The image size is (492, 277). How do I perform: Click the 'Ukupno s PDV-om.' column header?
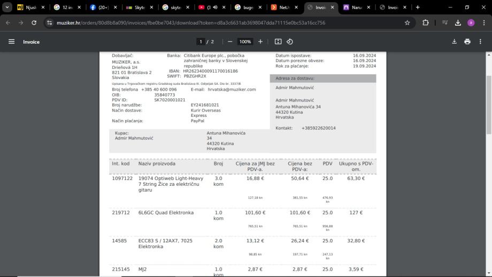click(x=356, y=167)
